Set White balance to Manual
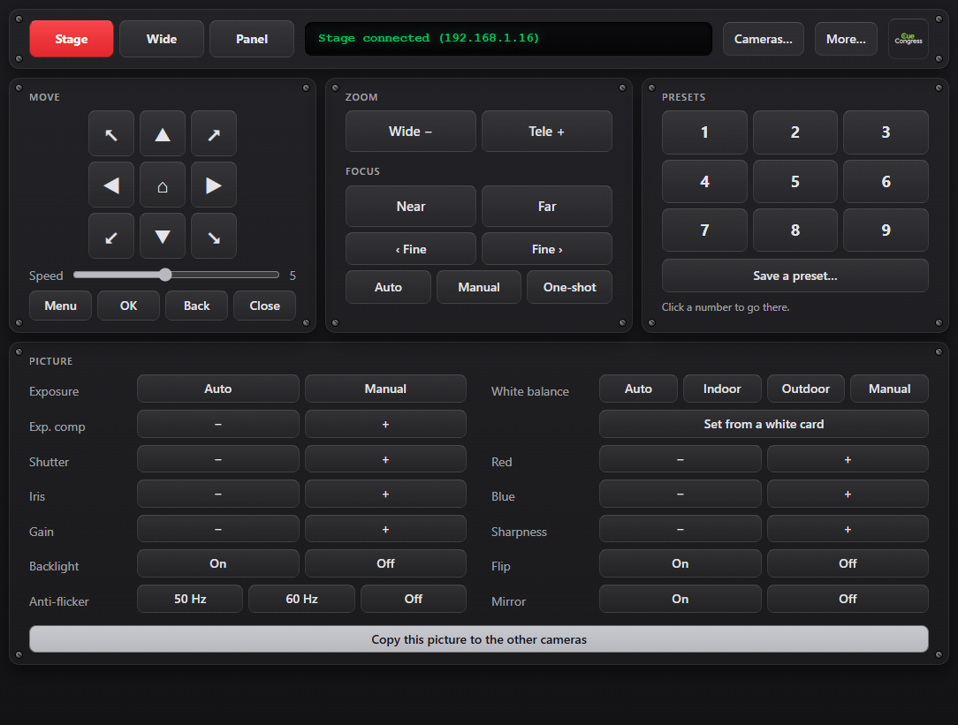 point(890,389)
